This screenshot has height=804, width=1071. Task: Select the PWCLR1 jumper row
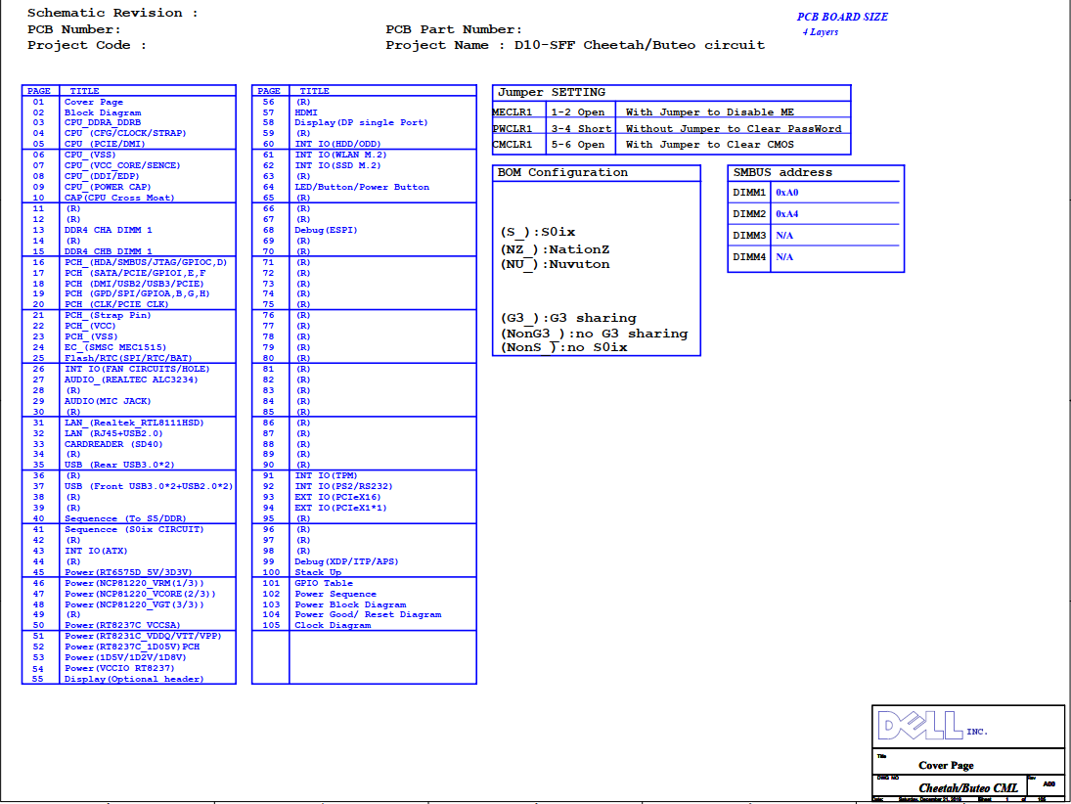click(x=670, y=128)
